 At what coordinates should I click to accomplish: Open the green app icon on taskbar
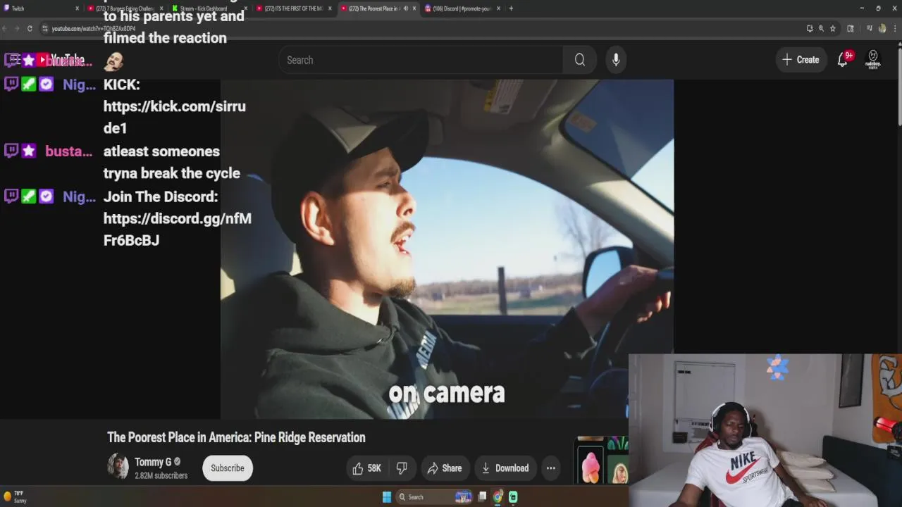pos(513,497)
